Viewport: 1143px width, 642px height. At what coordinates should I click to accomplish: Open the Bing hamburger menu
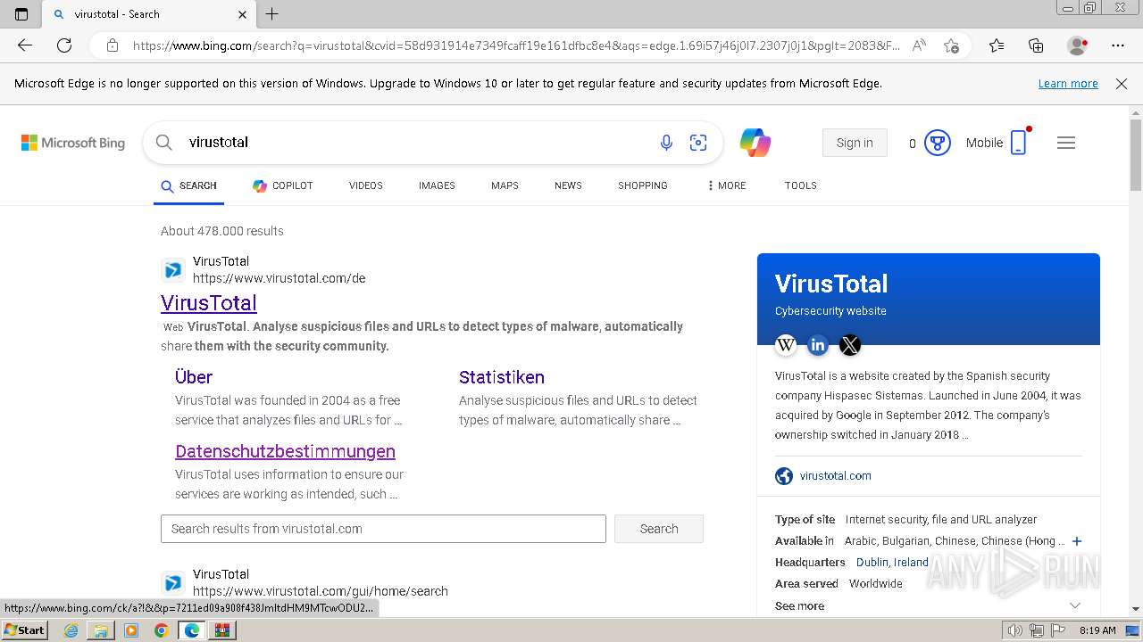click(x=1066, y=143)
